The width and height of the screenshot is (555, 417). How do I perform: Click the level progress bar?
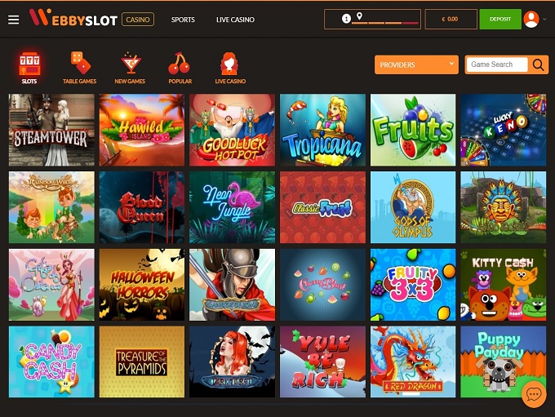pos(372,19)
